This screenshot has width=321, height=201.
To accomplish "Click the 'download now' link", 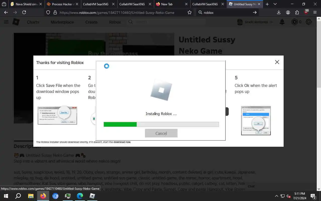I will [122, 142].
